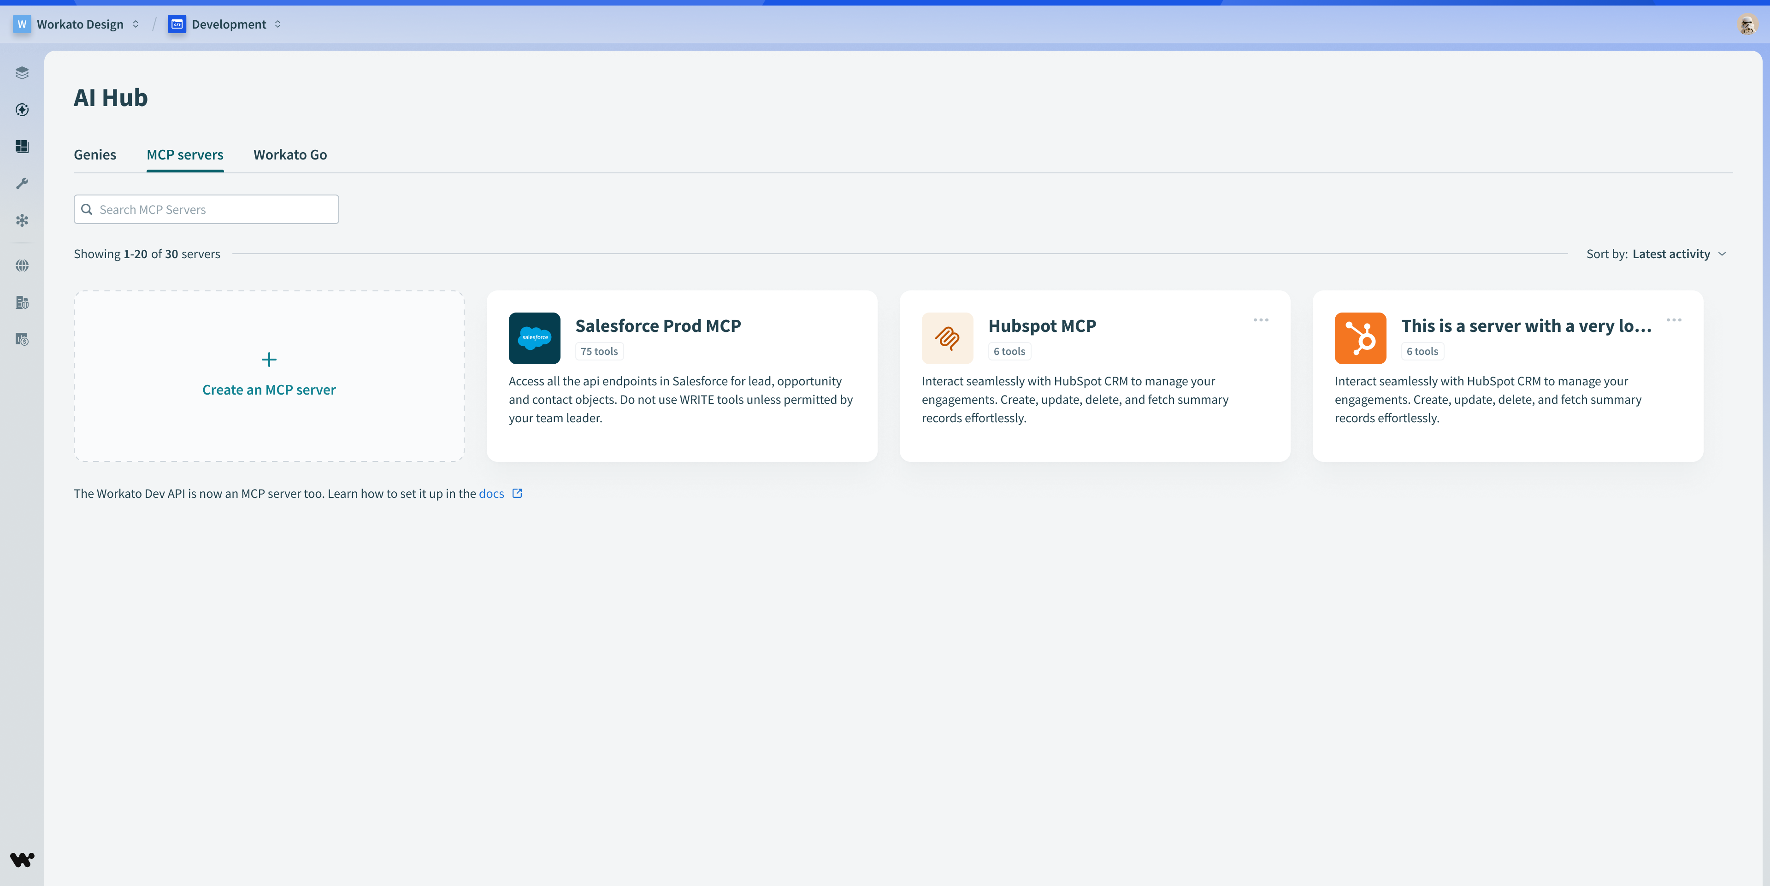
Task: Open the building shield sidebar icon
Action: 22,302
